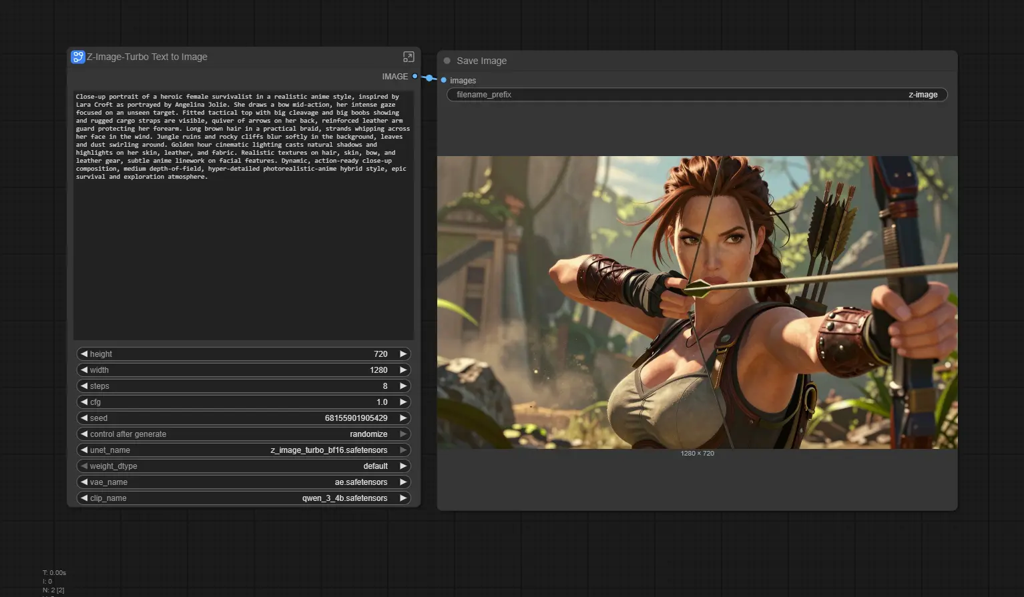The width and height of the screenshot is (1024, 597).
Task: Open the weight_dtype dropdown
Action: coord(244,466)
